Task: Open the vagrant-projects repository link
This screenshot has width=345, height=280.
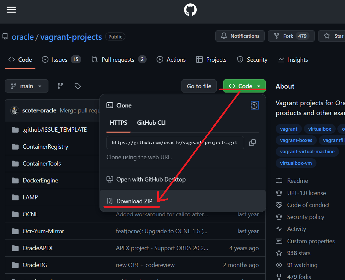Action: coord(71,37)
